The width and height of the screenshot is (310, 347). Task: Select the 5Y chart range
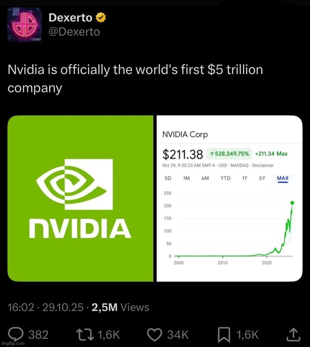(262, 178)
